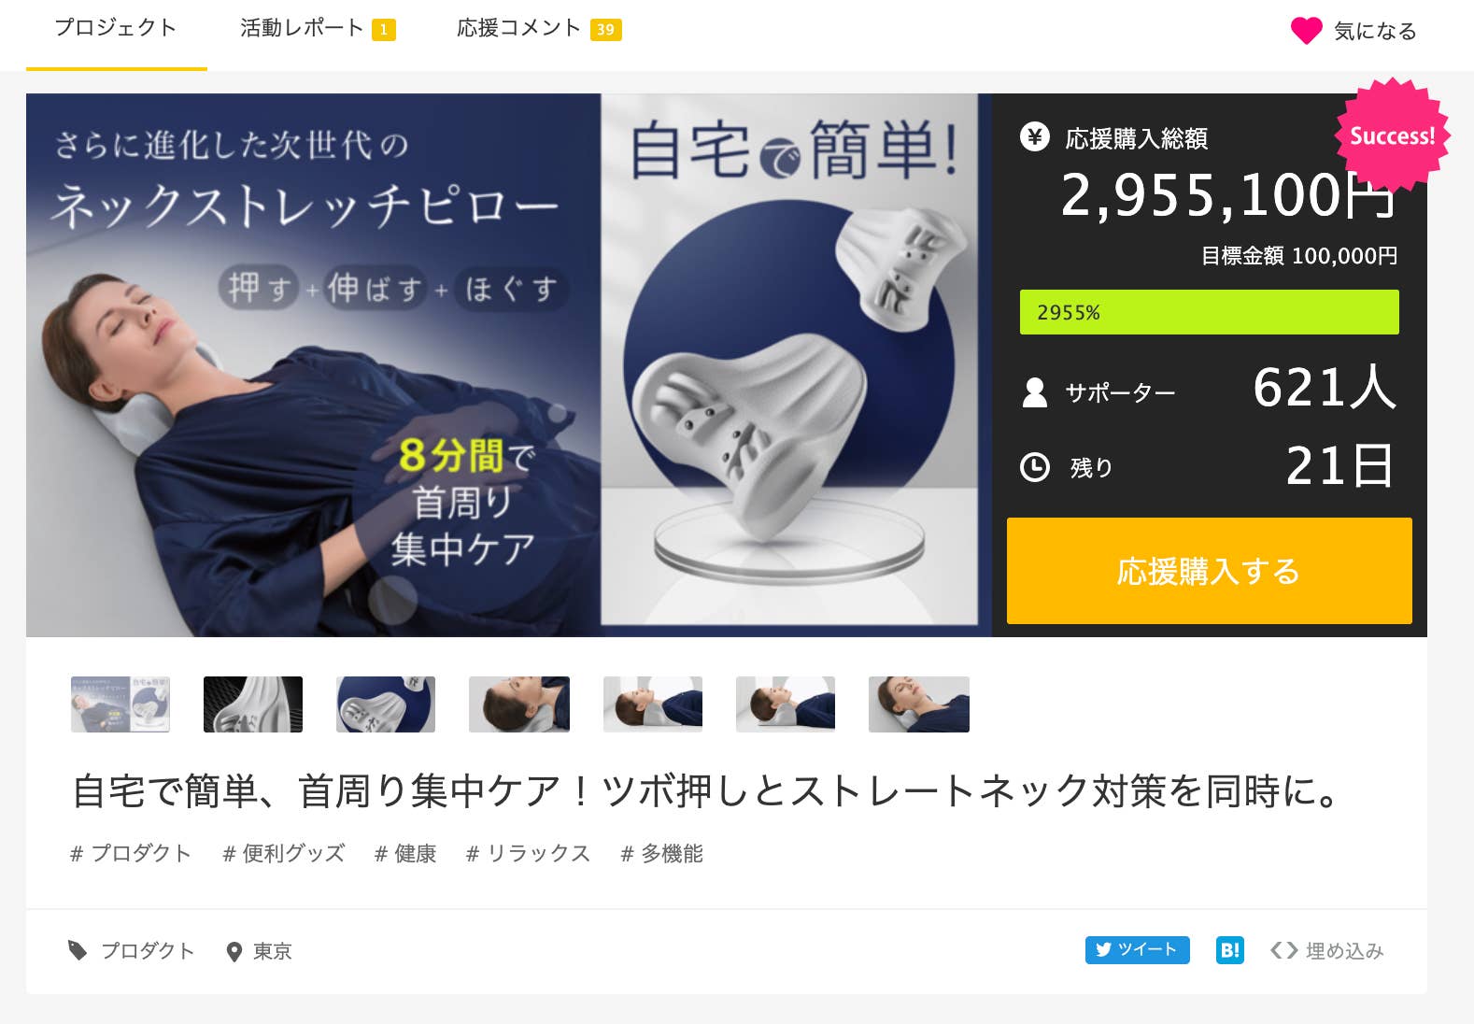This screenshot has height=1024, width=1474.
Task: Switch to the 活動レポート tab
Action: click(318, 29)
